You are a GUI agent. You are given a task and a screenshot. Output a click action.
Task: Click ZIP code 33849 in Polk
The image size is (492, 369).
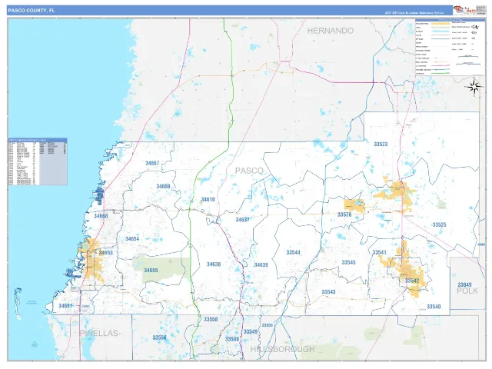pyautogui.click(x=464, y=284)
